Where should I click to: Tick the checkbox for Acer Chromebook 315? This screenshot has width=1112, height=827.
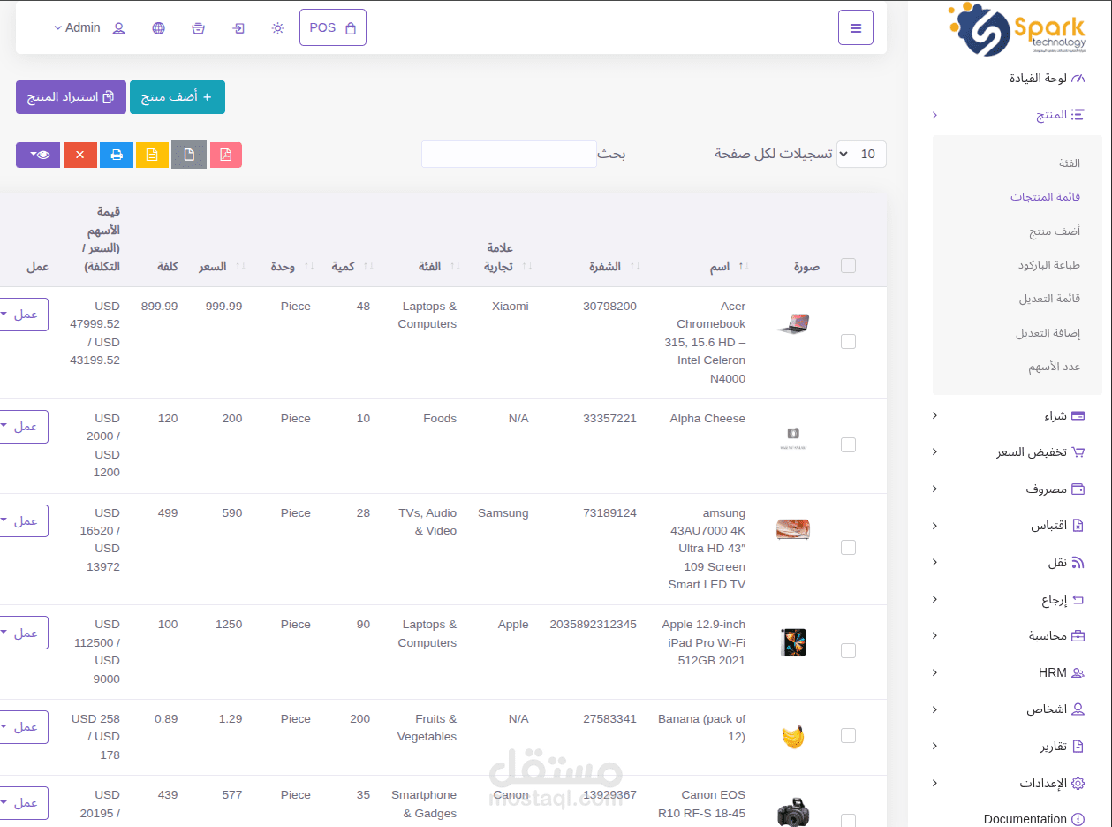coord(849,342)
